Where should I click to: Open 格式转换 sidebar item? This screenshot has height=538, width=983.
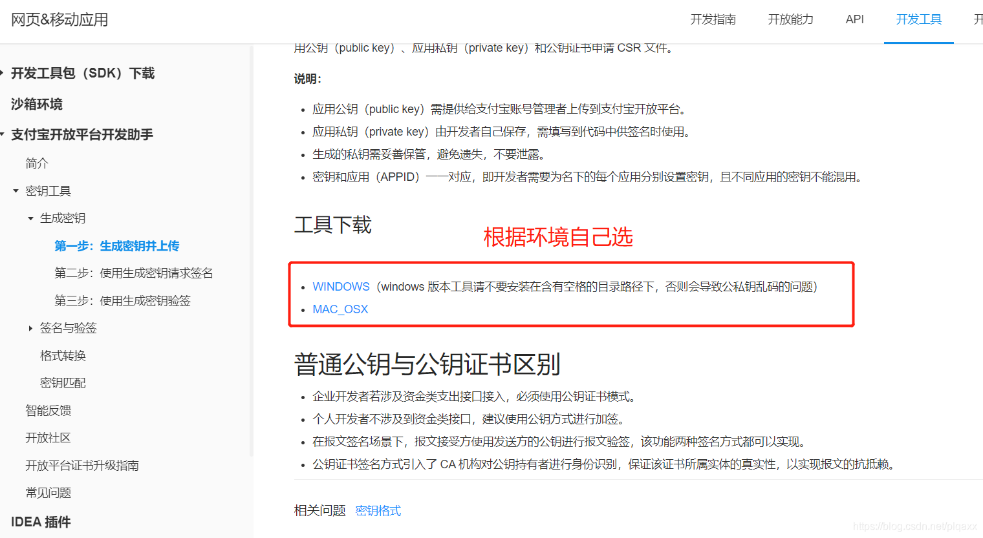pyautogui.click(x=63, y=356)
